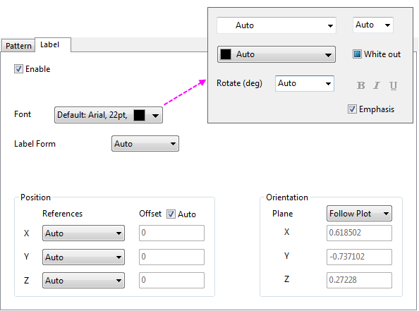Click the Y offset input field
Image resolution: width=419 pixels, height=311 pixels.
[171, 257]
